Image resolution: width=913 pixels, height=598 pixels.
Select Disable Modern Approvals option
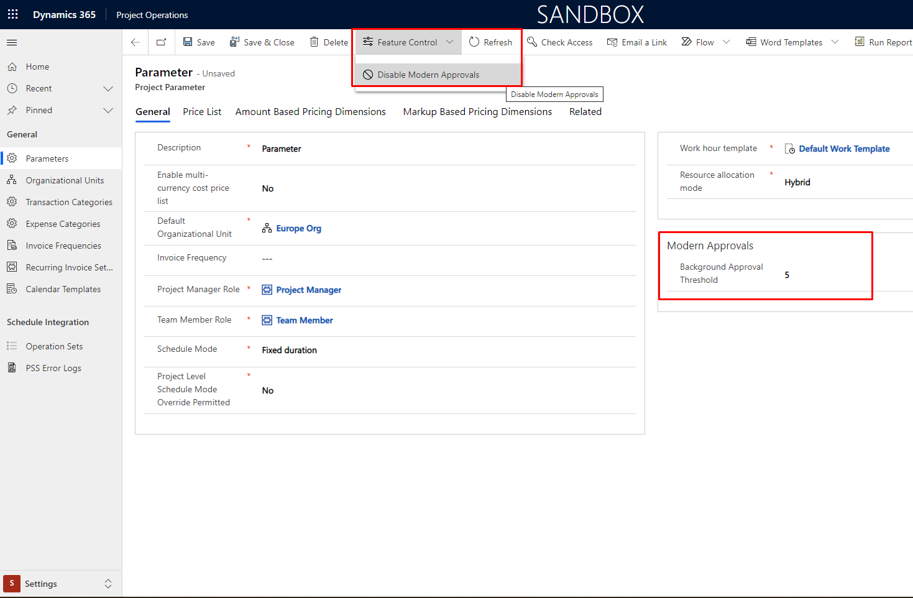(x=438, y=75)
